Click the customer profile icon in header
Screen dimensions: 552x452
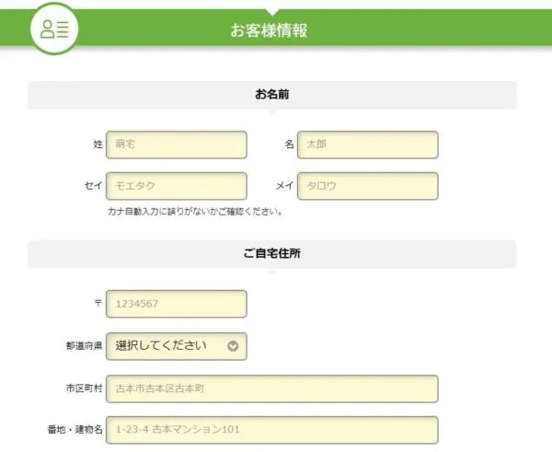coord(54,29)
